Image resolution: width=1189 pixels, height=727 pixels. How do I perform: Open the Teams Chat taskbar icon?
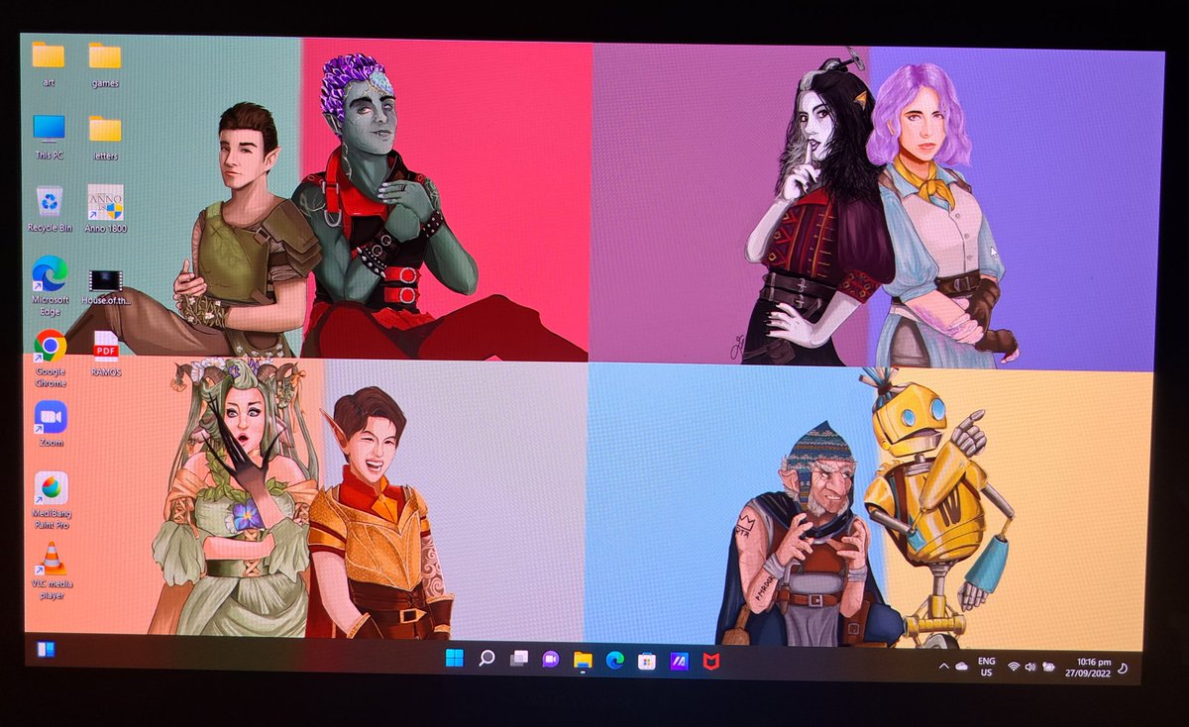(551, 660)
